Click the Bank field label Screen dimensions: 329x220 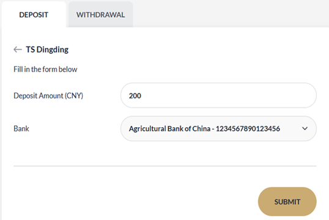click(21, 128)
